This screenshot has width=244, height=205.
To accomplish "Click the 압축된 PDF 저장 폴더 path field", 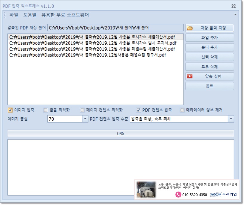I will pyautogui.click(x=115, y=28).
